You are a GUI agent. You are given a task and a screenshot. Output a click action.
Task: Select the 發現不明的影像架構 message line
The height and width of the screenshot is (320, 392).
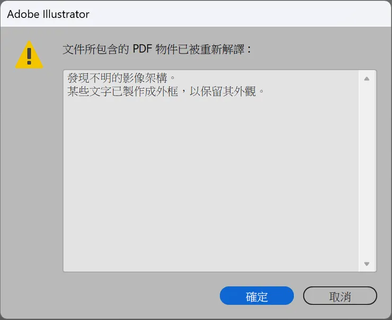point(121,78)
